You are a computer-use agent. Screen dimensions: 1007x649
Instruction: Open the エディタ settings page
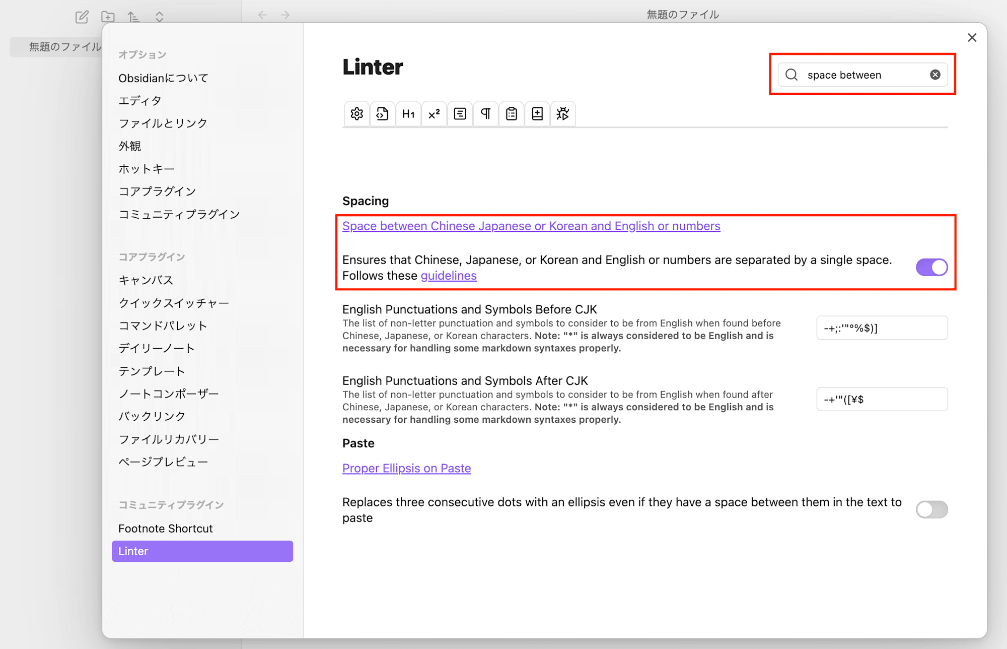pyautogui.click(x=140, y=101)
